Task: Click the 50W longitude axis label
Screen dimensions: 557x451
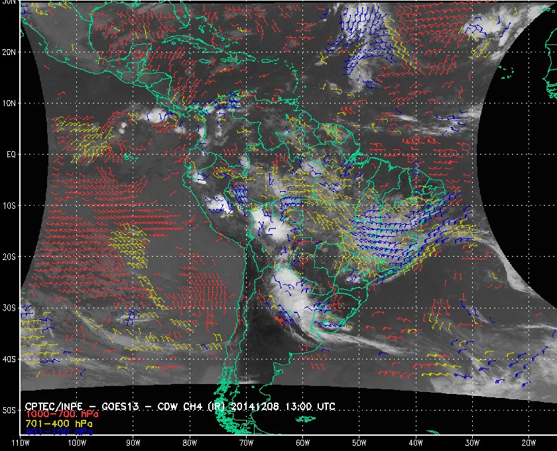Action: coord(359,443)
